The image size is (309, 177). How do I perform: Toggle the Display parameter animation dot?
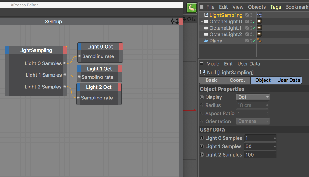click(x=202, y=97)
